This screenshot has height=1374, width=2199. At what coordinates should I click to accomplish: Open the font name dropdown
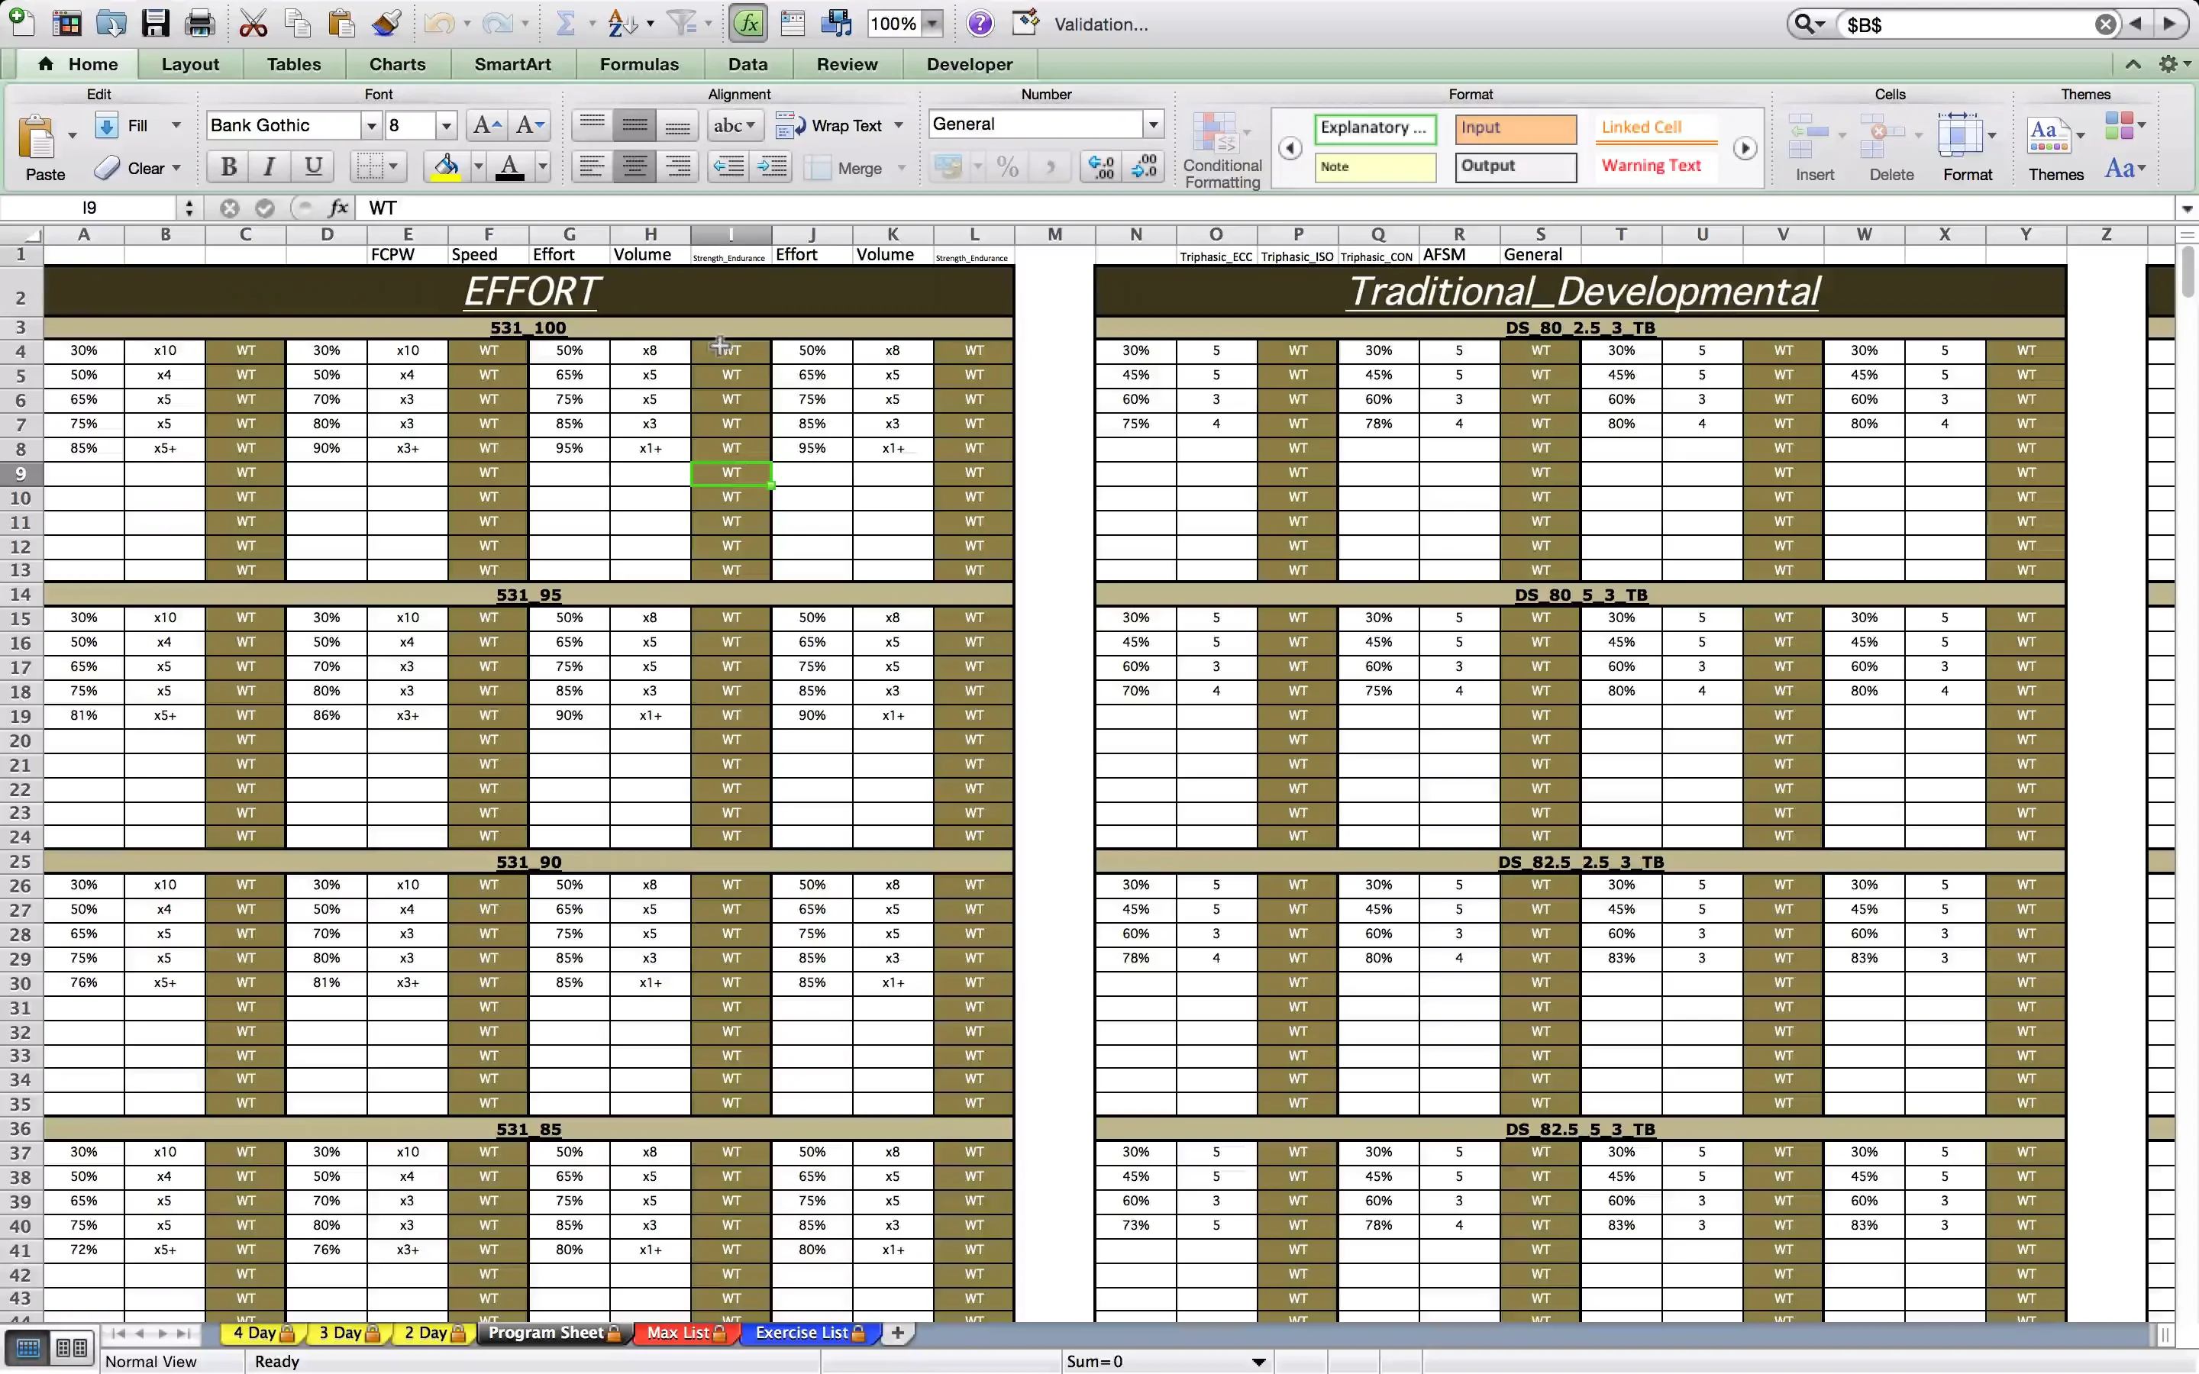371,125
